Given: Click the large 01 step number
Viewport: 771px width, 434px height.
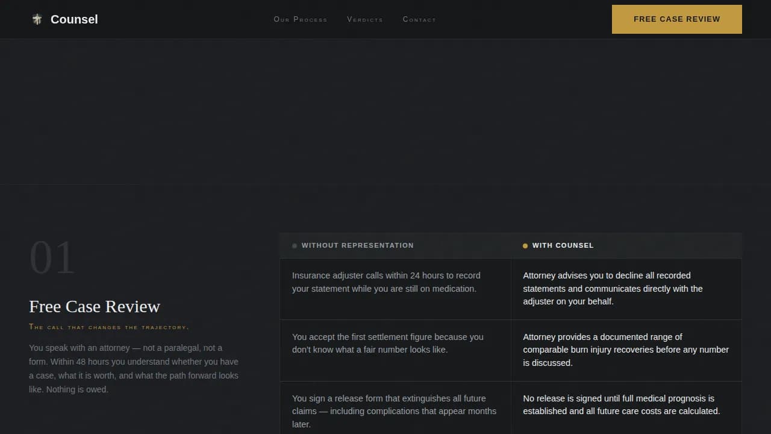Looking at the screenshot, I should coord(52,257).
